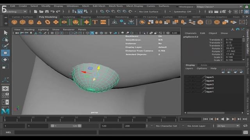
Task: Click the layer editor horizontal scrollbar
Action: tap(206, 113)
